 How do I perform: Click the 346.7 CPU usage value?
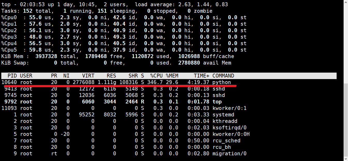155,82
